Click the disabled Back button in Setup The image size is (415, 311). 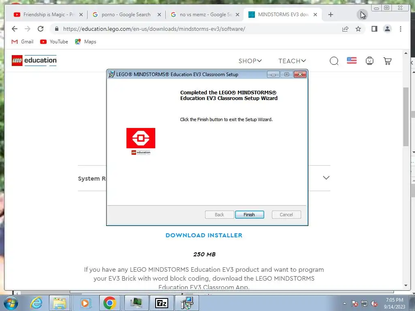click(219, 215)
